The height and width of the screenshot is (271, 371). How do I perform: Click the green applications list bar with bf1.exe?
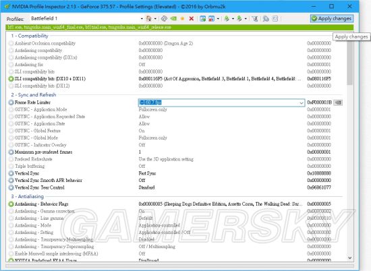tap(179, 27)
